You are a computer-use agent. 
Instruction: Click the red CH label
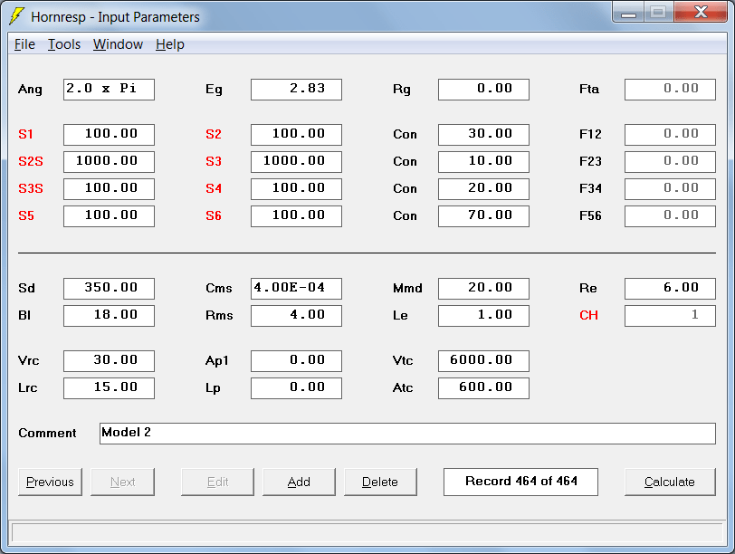[x=588, y=315]
